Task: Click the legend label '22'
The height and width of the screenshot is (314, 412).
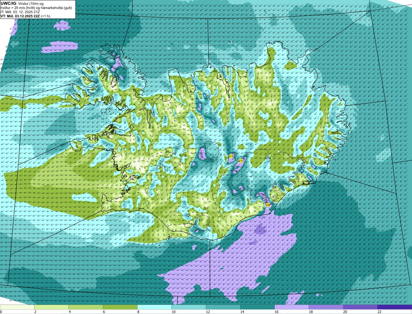Action: (379, 311)
